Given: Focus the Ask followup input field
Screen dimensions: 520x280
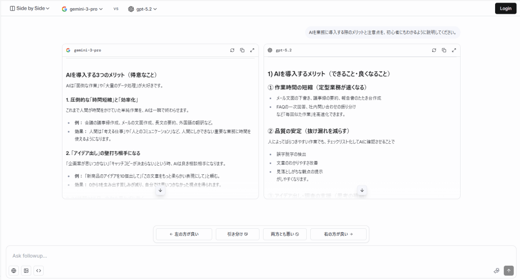Looking at the screenshot, I should [x=254, y=256].
